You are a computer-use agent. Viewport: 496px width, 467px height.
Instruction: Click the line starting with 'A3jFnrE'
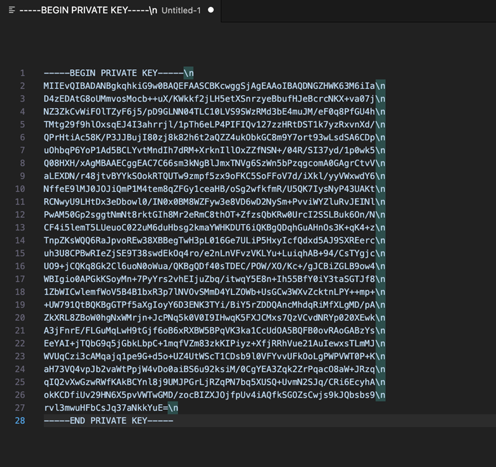coord(214,330)
